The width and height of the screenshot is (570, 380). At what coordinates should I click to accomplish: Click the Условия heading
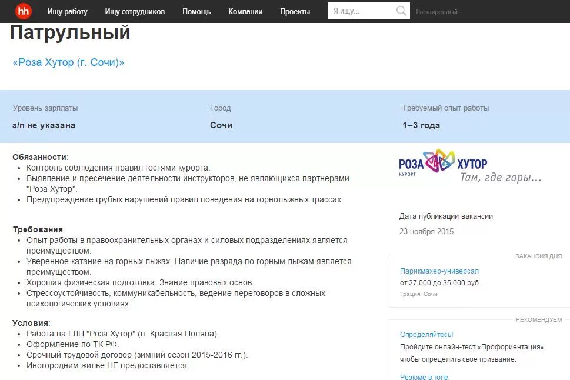pos(31,323)
